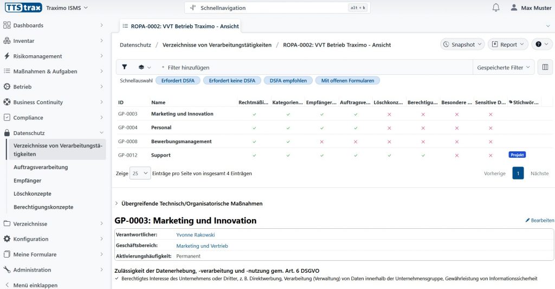
Task: Click the user avatar icon beside Max Muster
Action: (x=514, y=8)
